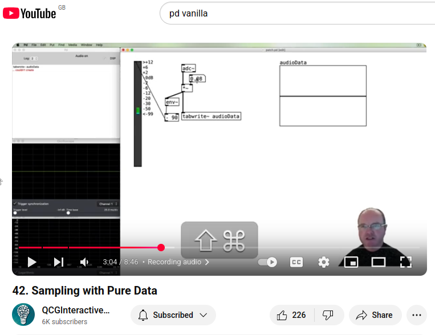Screen dimensions: 435x335
Task: Play the video
Action: pos(31,262)
